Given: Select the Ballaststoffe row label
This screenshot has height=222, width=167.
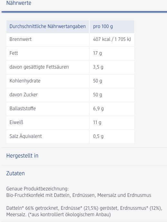Looking at the screenshot, I should [23, 109].
